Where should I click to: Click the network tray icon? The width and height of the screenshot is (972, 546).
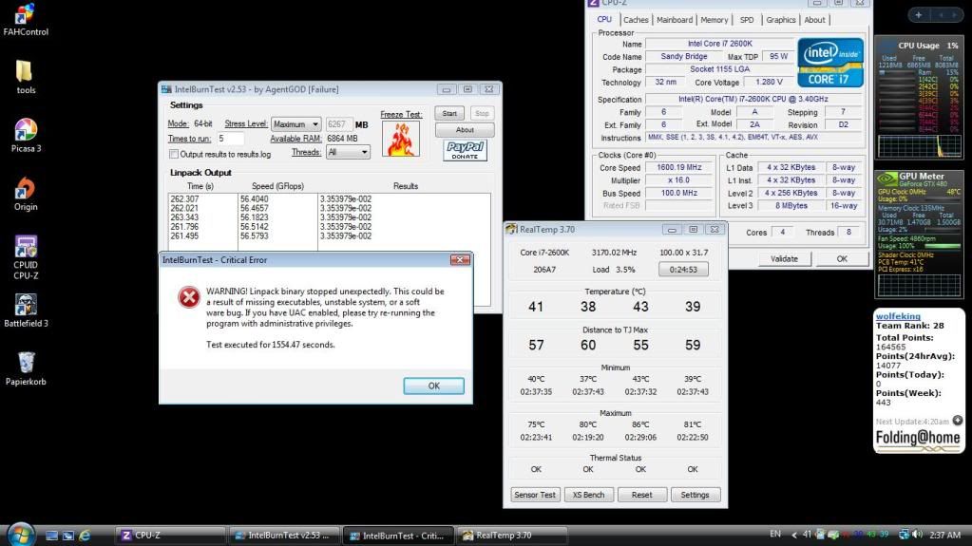(905, 535)
